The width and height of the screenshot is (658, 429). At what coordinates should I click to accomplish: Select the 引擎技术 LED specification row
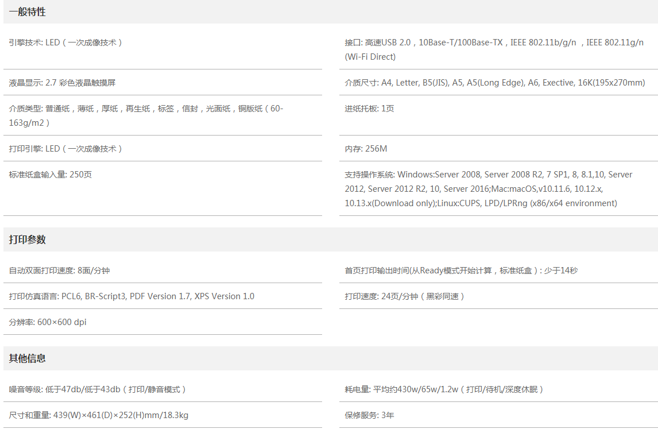tap(65, 42)
